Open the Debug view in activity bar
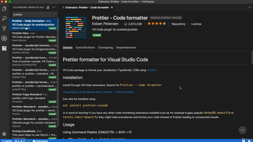 (4, 38)
